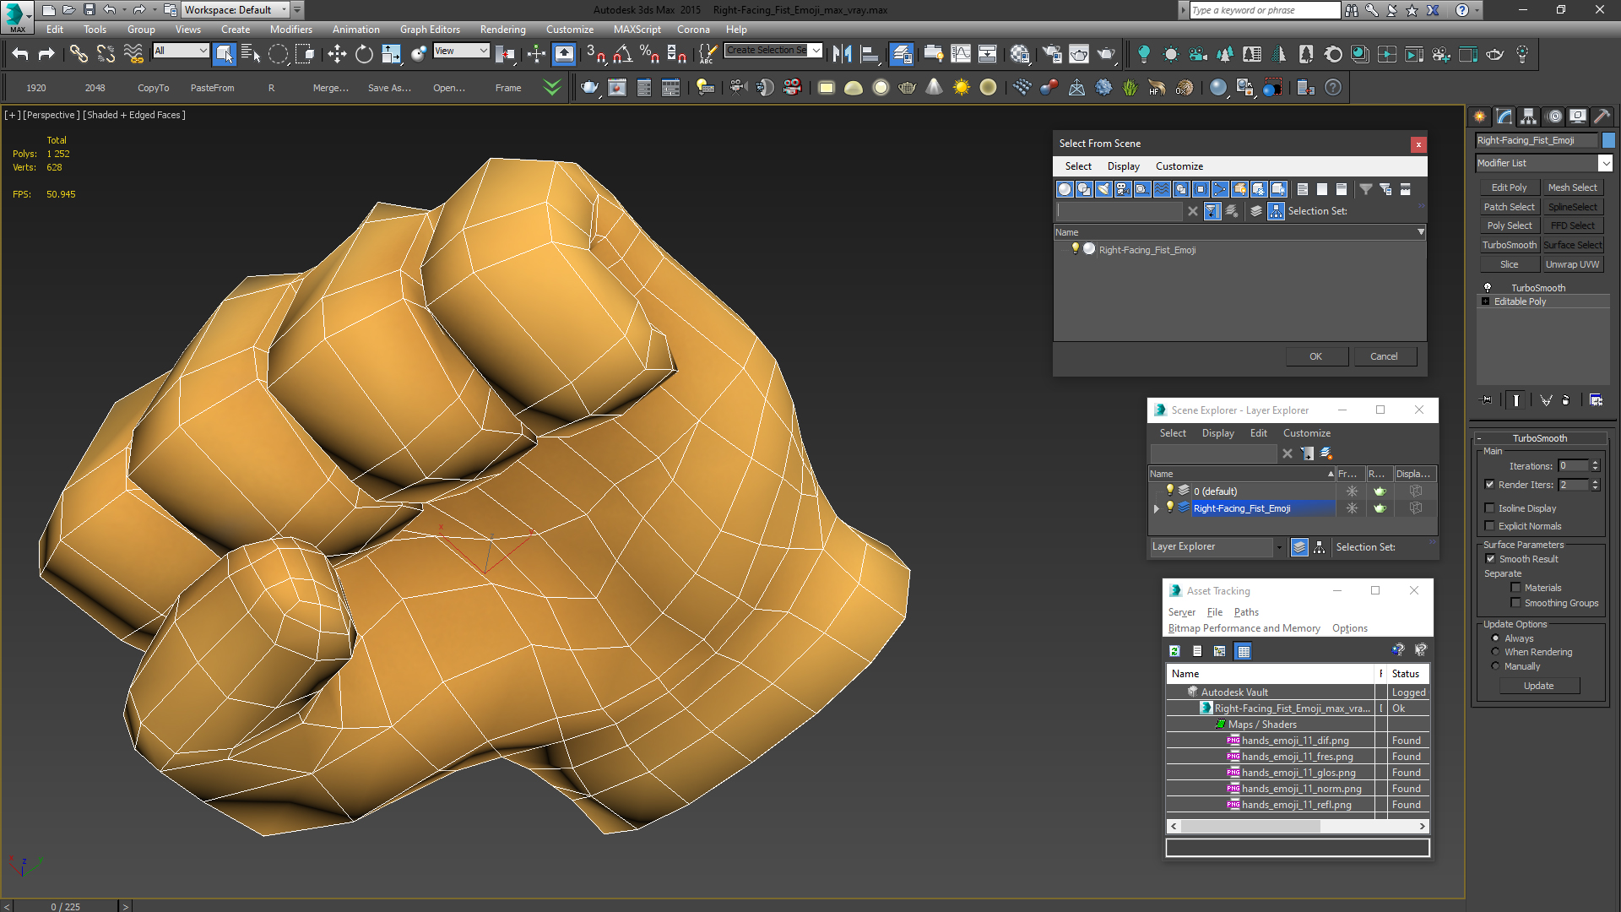Click the teal light bulb toolbar icon

coord(1144,54)
